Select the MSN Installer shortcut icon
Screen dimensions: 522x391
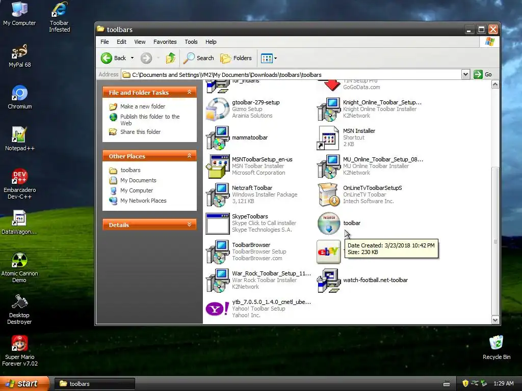[329, 137]
